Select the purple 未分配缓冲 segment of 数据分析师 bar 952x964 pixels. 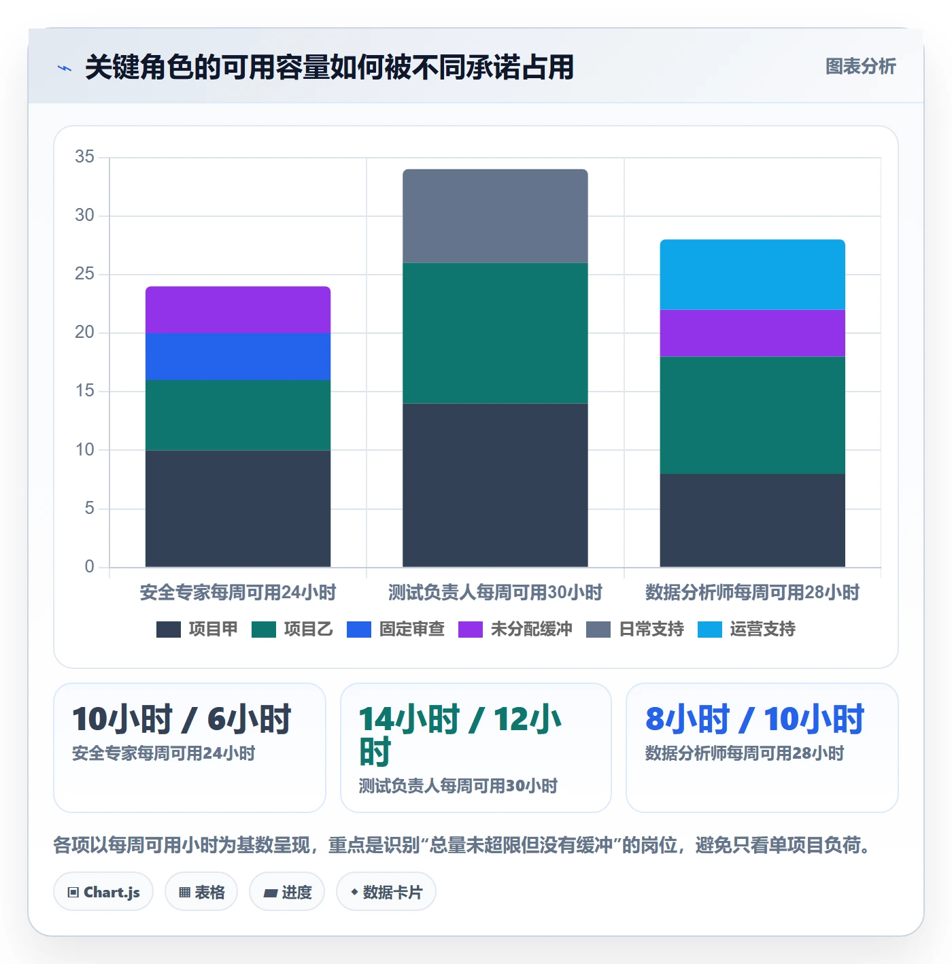[752, 333]
